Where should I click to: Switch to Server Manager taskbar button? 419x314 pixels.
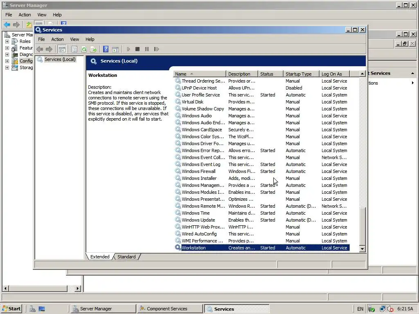[103, 309]
